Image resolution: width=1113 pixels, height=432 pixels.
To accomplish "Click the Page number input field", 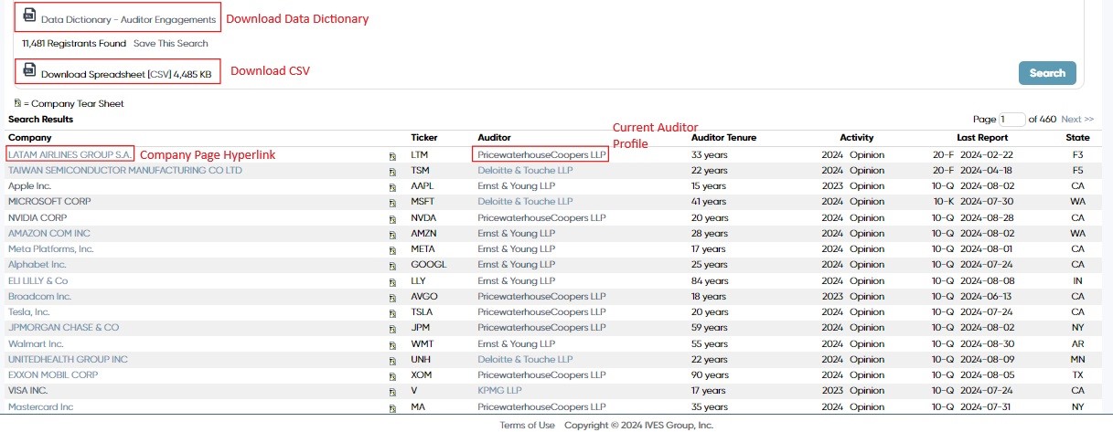I will tap(1013, 120).
